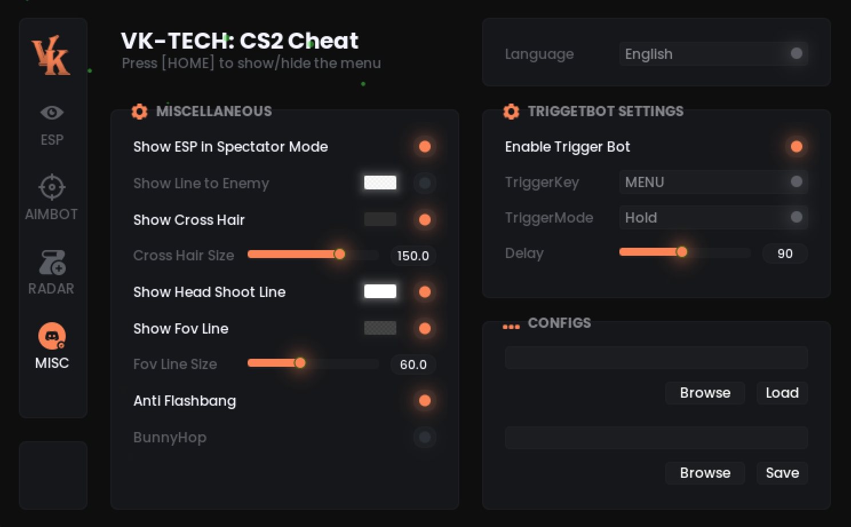The width and height of the screenshot is (851, 527).
Task: Click the three-dot icon beside CONFIGS
Action: [511, 327]
